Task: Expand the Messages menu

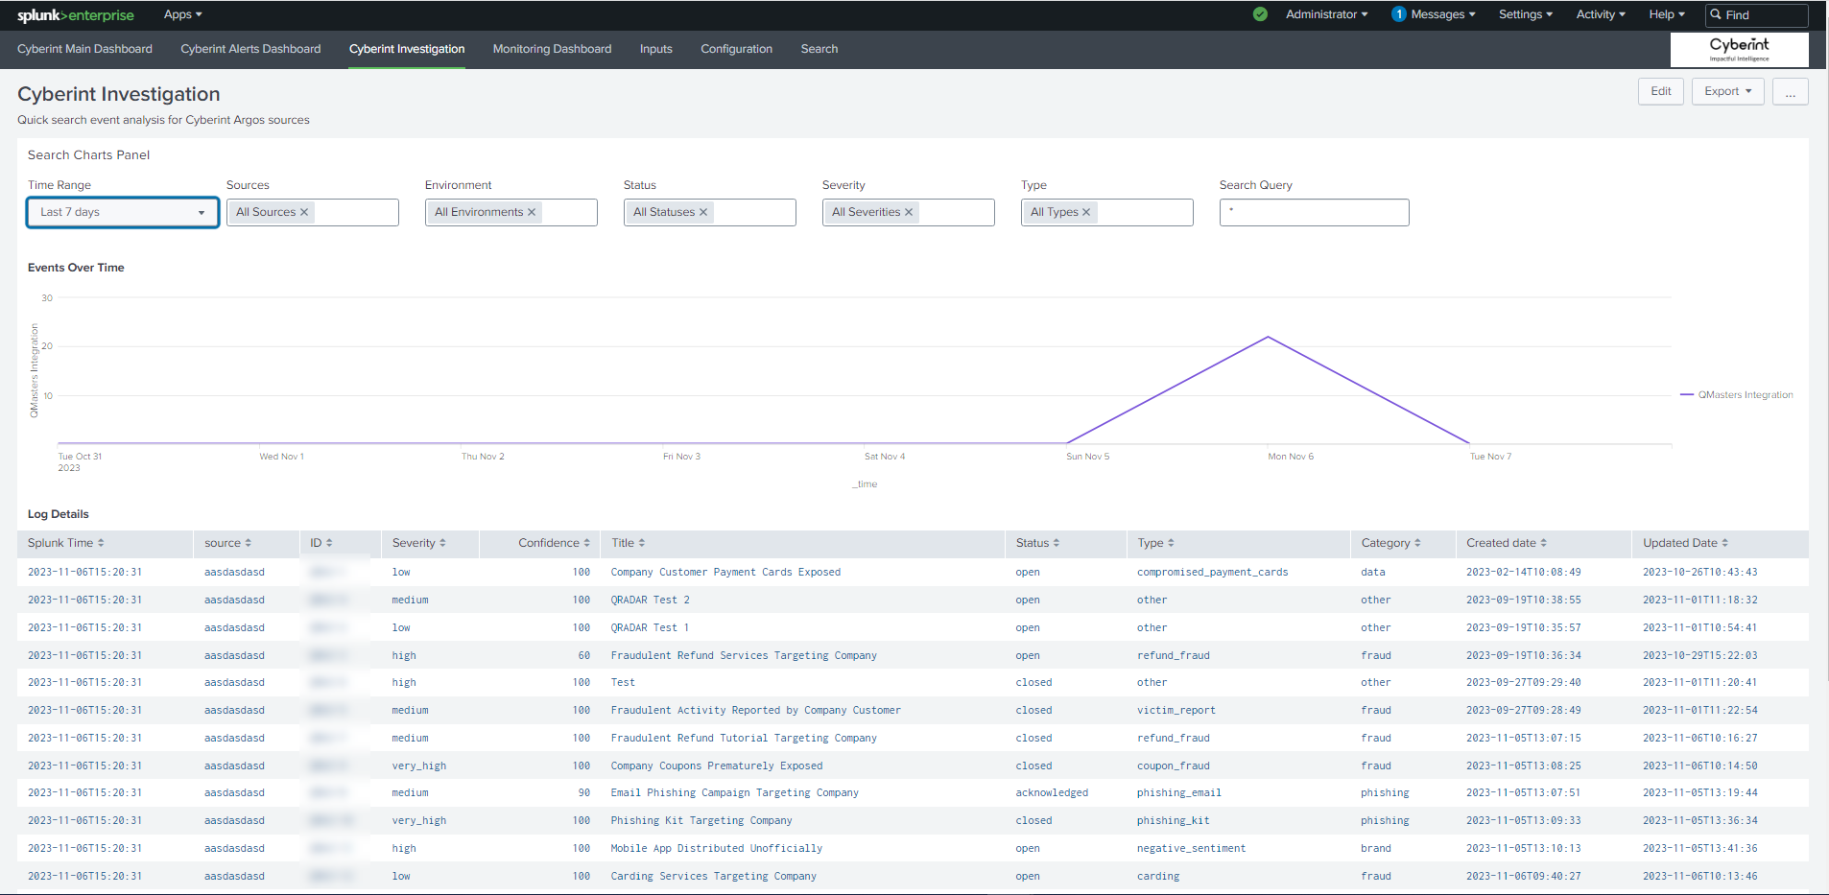Action: (x=1442, y=14)
